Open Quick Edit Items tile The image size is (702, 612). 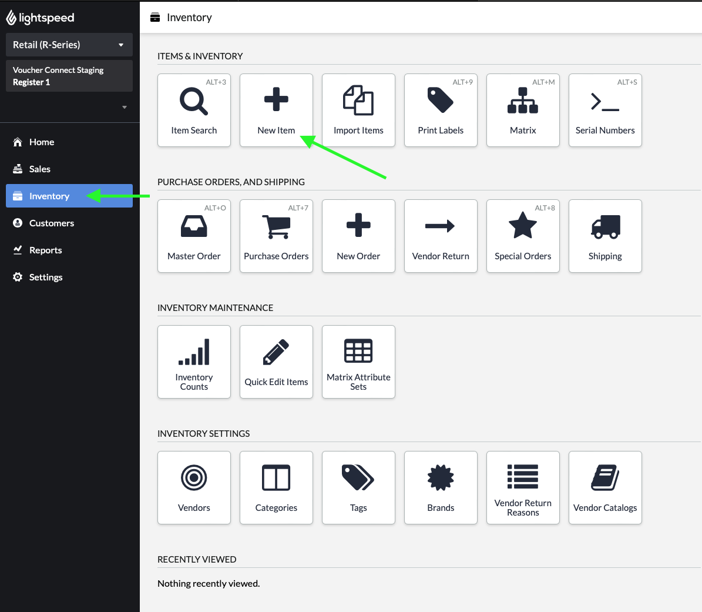pos(276,362)
